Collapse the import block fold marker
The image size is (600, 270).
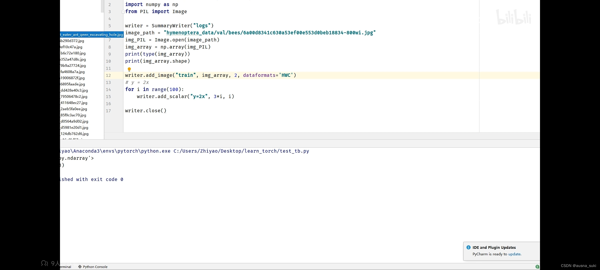pos(123,11)
